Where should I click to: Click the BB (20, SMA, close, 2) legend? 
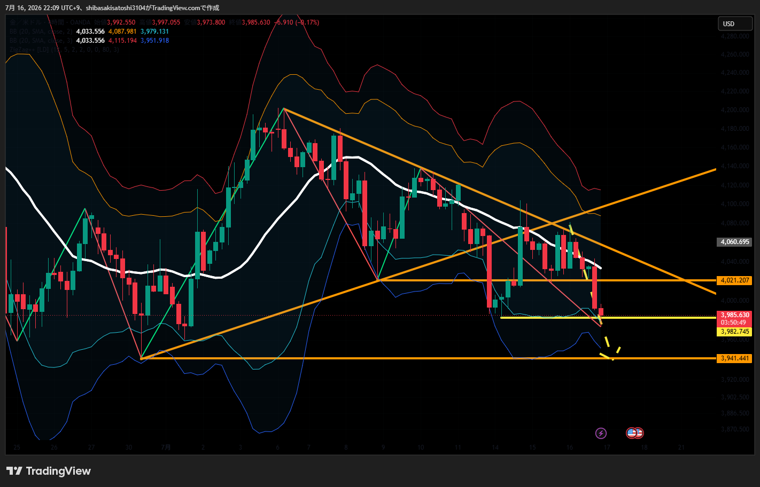click(41, 32)
